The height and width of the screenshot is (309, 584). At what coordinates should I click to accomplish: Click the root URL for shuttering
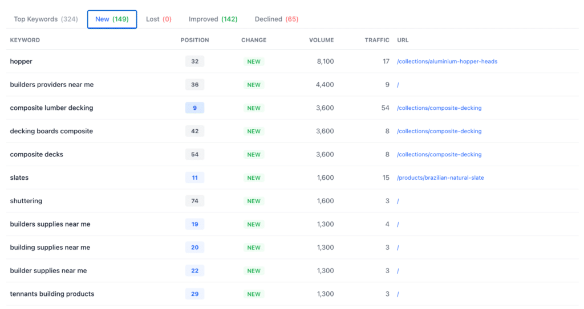398,201
